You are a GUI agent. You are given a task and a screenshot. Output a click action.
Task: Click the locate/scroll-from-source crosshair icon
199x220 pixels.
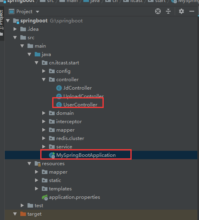(158, 11)
